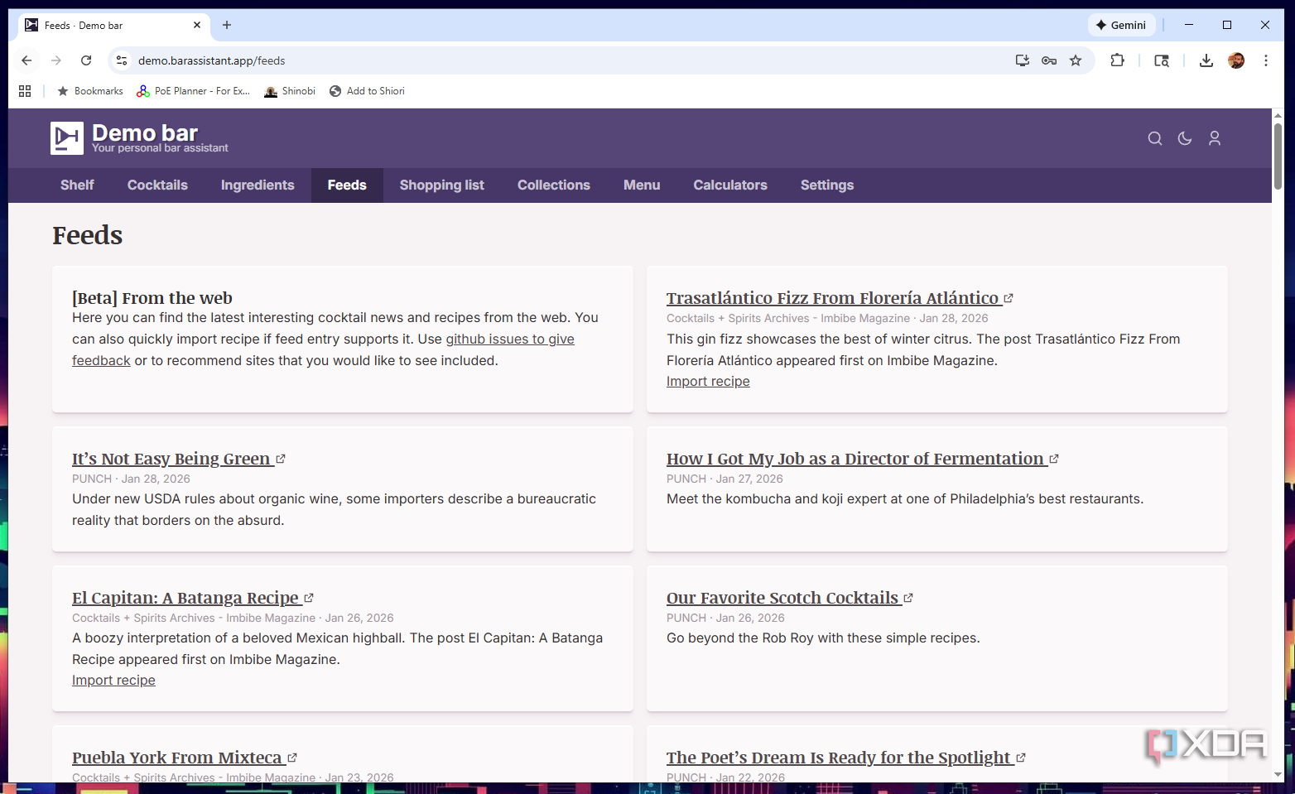
Task: Open the password manager key icon
Action: pos(1049,60)
